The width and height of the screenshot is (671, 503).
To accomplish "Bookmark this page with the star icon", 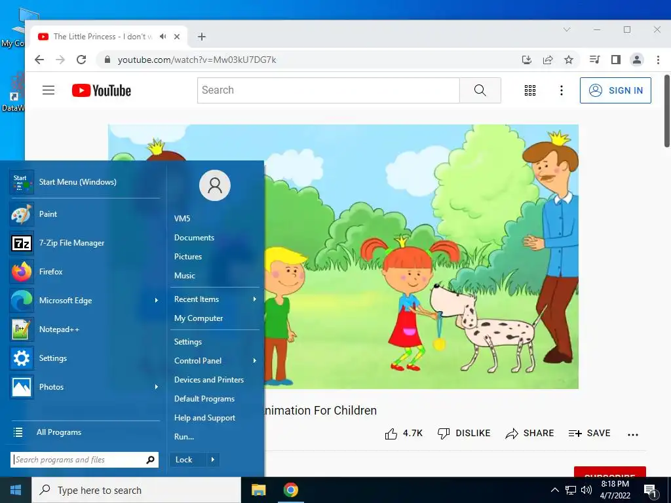I will pos(569,60).
